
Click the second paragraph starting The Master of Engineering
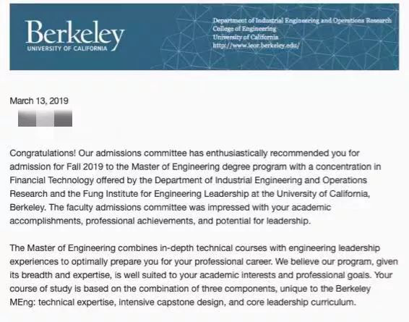(x=204, y=275)
